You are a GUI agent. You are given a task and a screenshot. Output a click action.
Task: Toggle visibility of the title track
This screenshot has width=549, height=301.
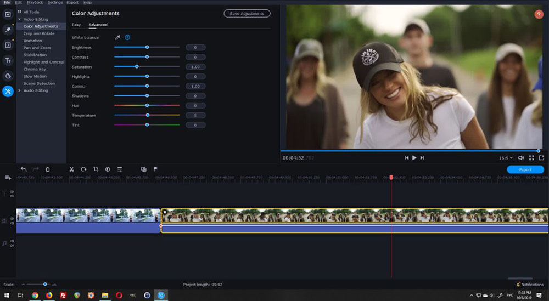[x=12, y=192]
